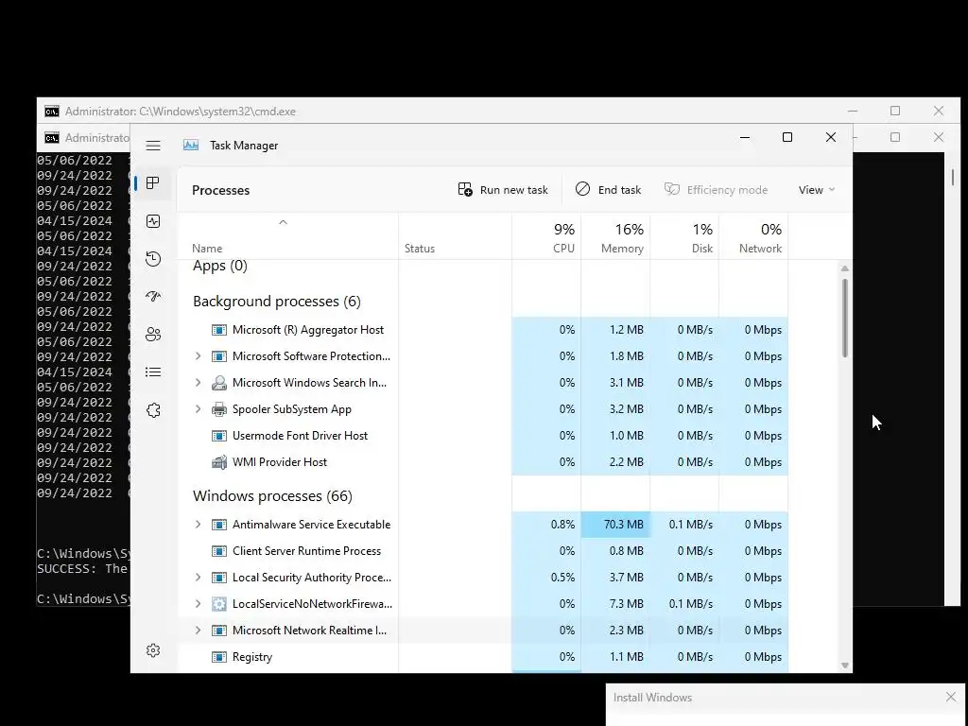Open the Task Manager hamburger navigation menu
The image size is (968, 726).
point(153,146)
